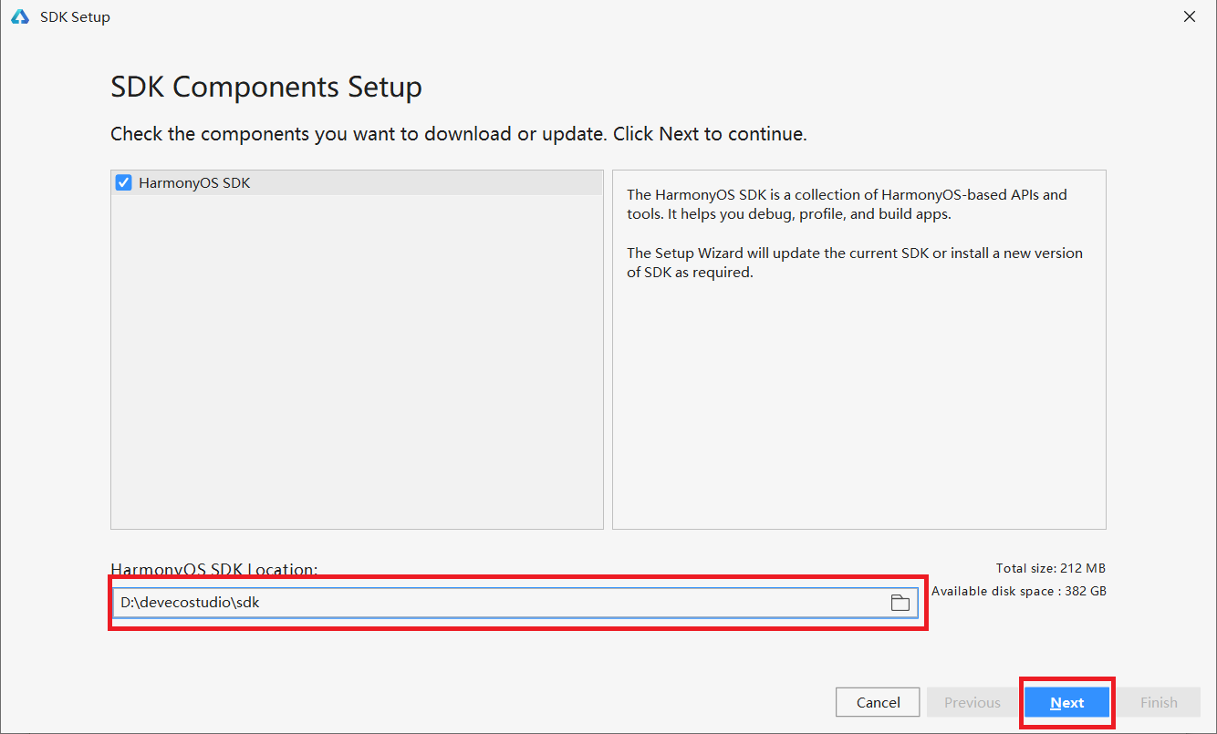The height and width of the screenshot is (734, 1217).
Task: Click the "Check the components" instruction text
Action: click(x=458, y=134)
